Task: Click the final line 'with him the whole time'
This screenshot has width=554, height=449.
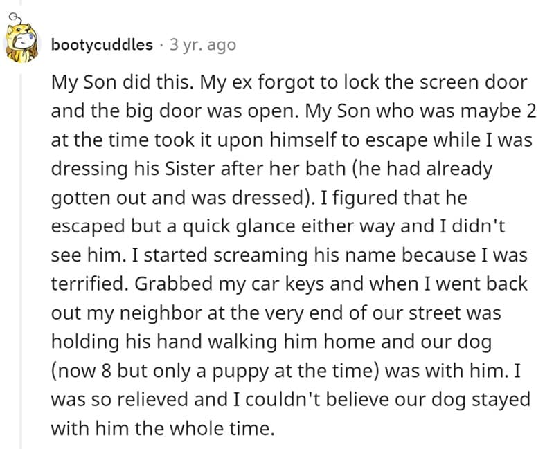Action: (163, 428)
